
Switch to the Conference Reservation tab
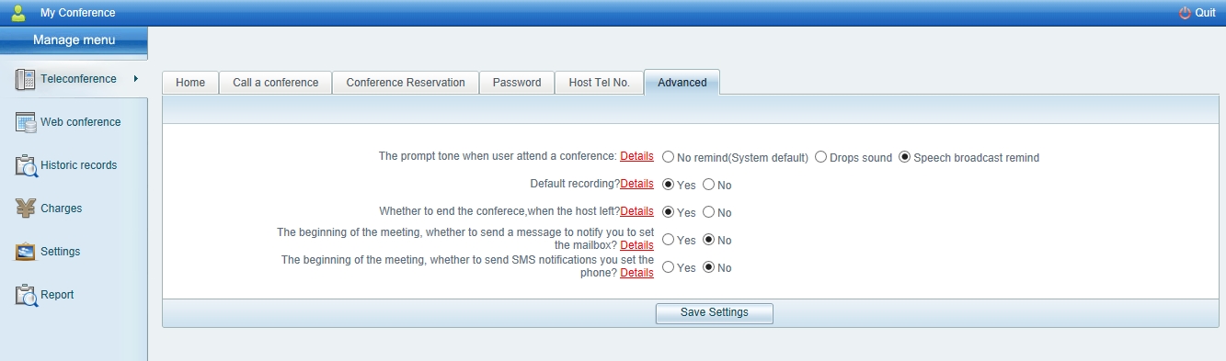(406, 83)
